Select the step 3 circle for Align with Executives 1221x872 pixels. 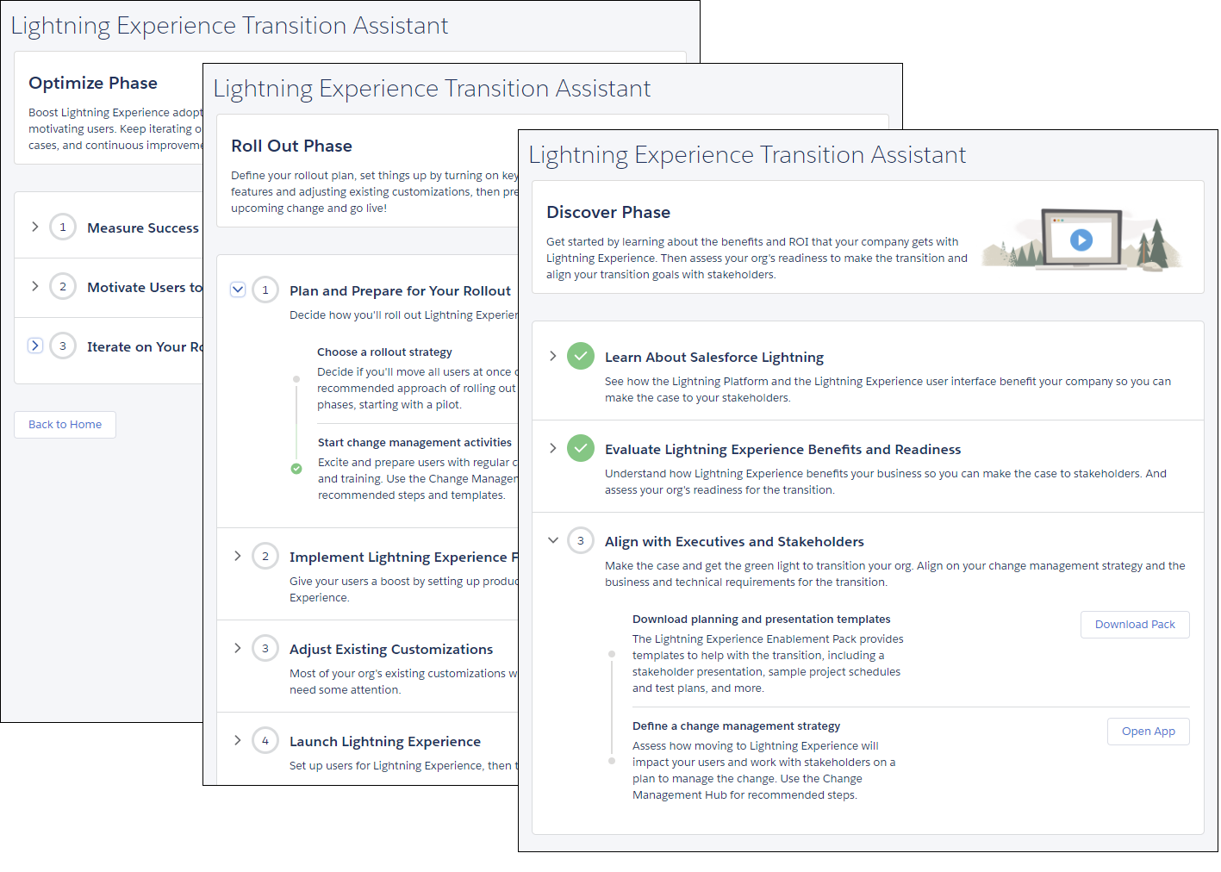click(x=581, y=540)
